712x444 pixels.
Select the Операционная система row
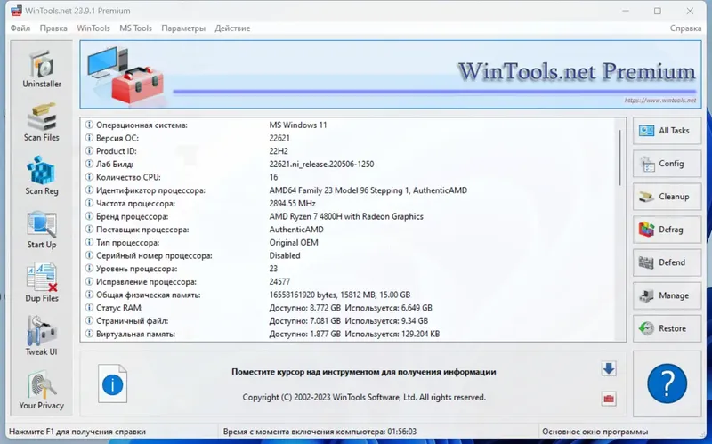[x=349, y=125]
